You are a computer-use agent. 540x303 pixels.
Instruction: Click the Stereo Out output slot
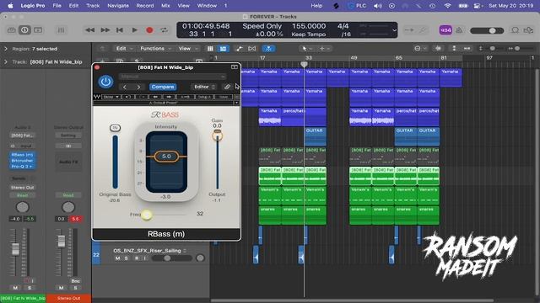pos(23,188)
